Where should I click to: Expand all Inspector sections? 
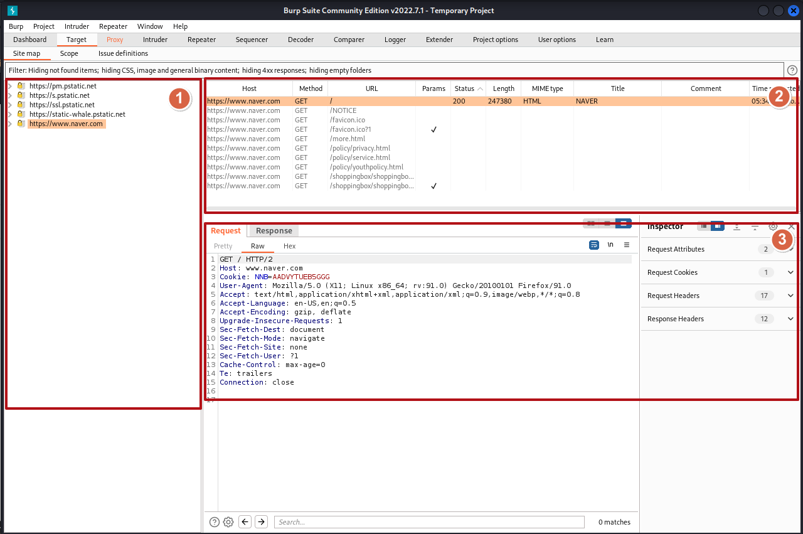(x=737, y=226)
